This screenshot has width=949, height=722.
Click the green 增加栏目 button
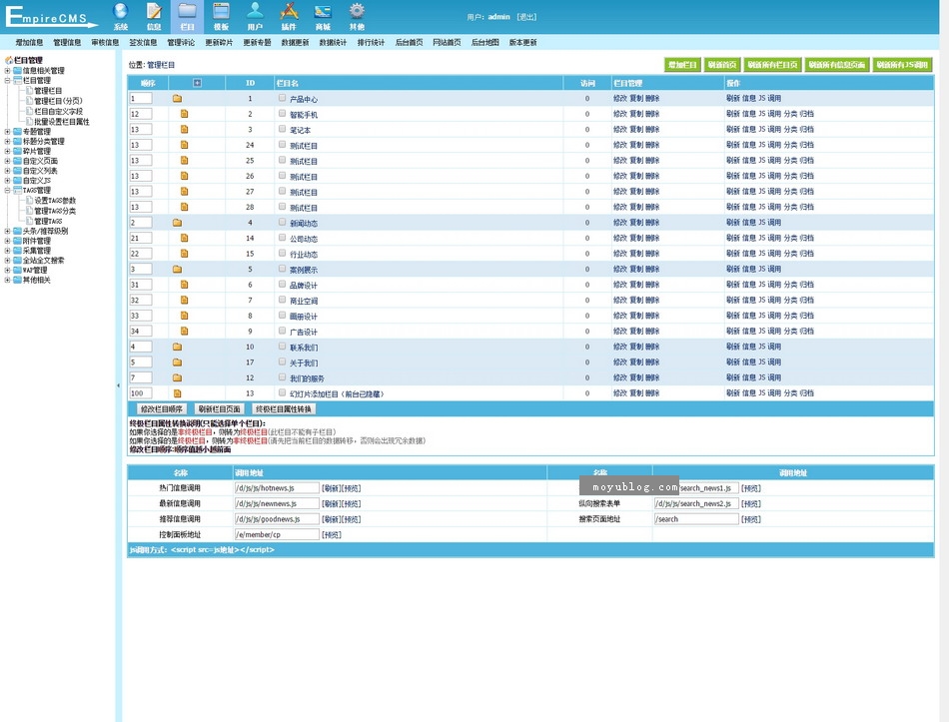[682, 65]
